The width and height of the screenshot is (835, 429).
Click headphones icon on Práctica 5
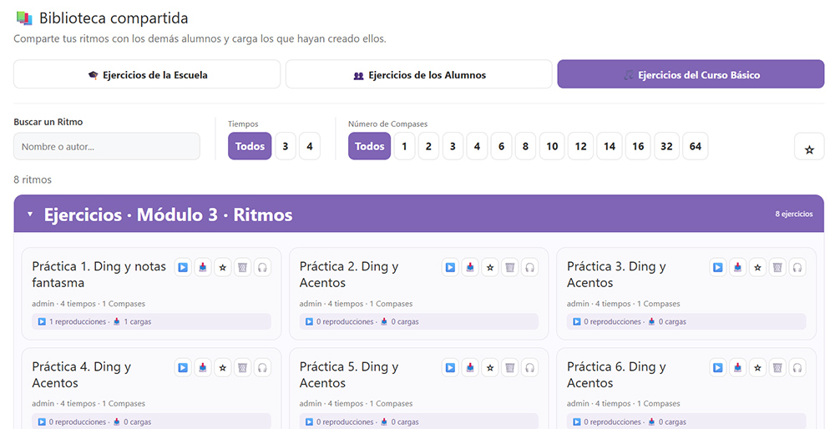tap(530, 367)
